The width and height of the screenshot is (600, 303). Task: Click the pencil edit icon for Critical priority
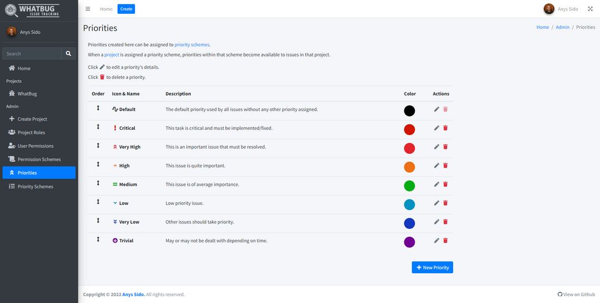tap(437, 128)
